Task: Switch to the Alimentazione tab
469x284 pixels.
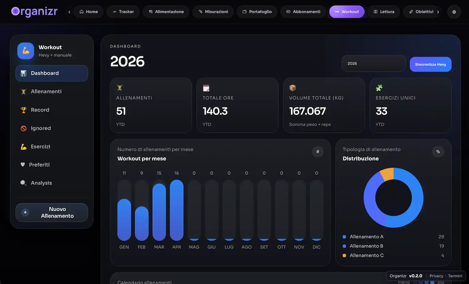Action: pos(166,12)
